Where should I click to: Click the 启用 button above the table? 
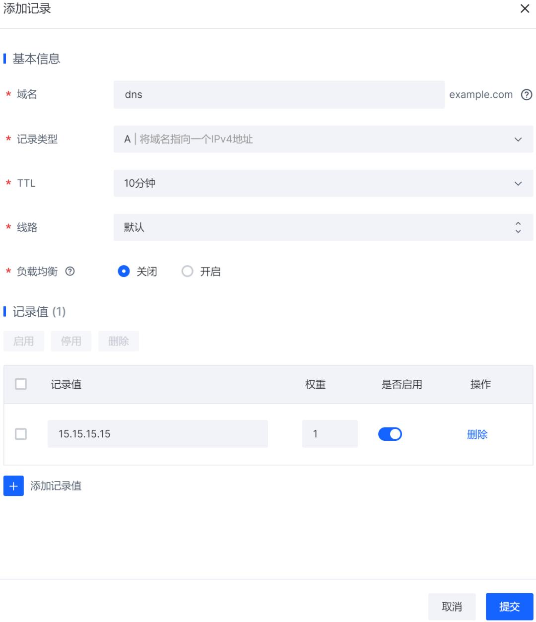click(x=24, y=341)
